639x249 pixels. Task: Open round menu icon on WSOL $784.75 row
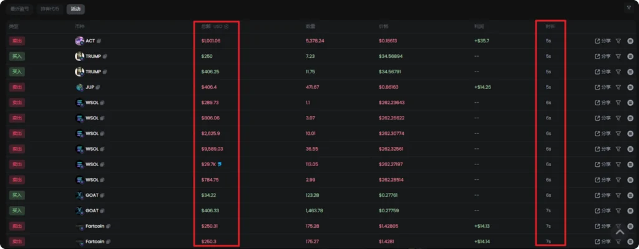click(630, 180)
